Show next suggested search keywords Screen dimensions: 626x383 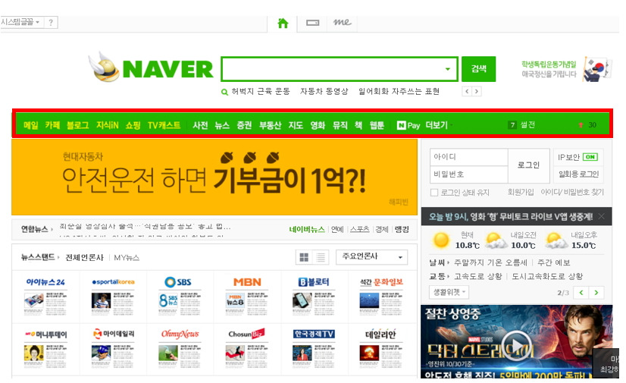pos(476,92)
